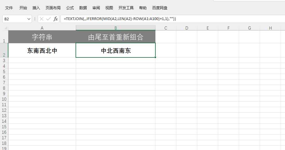285x150 pixels.
Task: Open the 审阅 tab
Action: pyautogui.click(x=96, y=8)
